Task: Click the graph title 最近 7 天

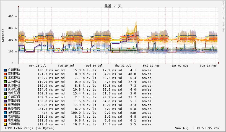Action: (x=113, y=6)
